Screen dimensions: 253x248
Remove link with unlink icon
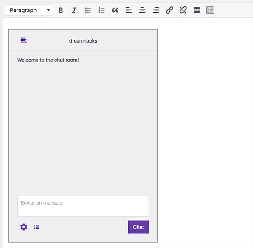[x=183, y=10]
